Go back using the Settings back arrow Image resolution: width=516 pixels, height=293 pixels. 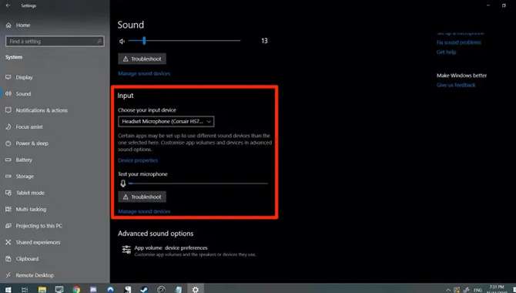[8, 5]
